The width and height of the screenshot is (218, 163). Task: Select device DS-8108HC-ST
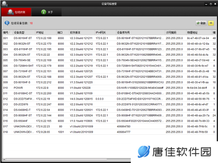(x=23, y=93)
